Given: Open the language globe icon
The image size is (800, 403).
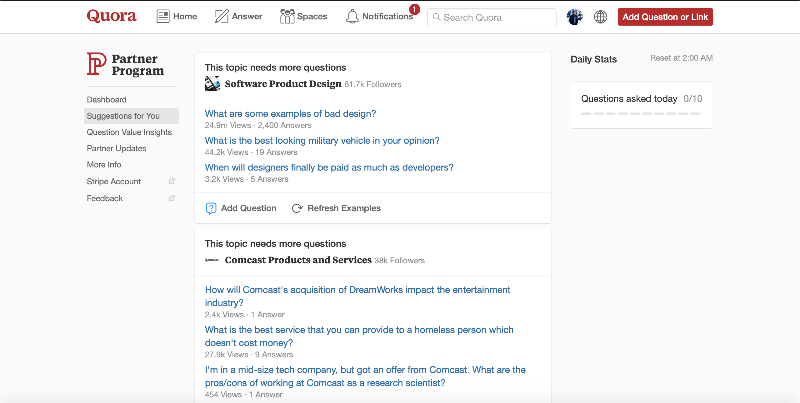Looking at the screenshot, I should [x=600, y=17].
